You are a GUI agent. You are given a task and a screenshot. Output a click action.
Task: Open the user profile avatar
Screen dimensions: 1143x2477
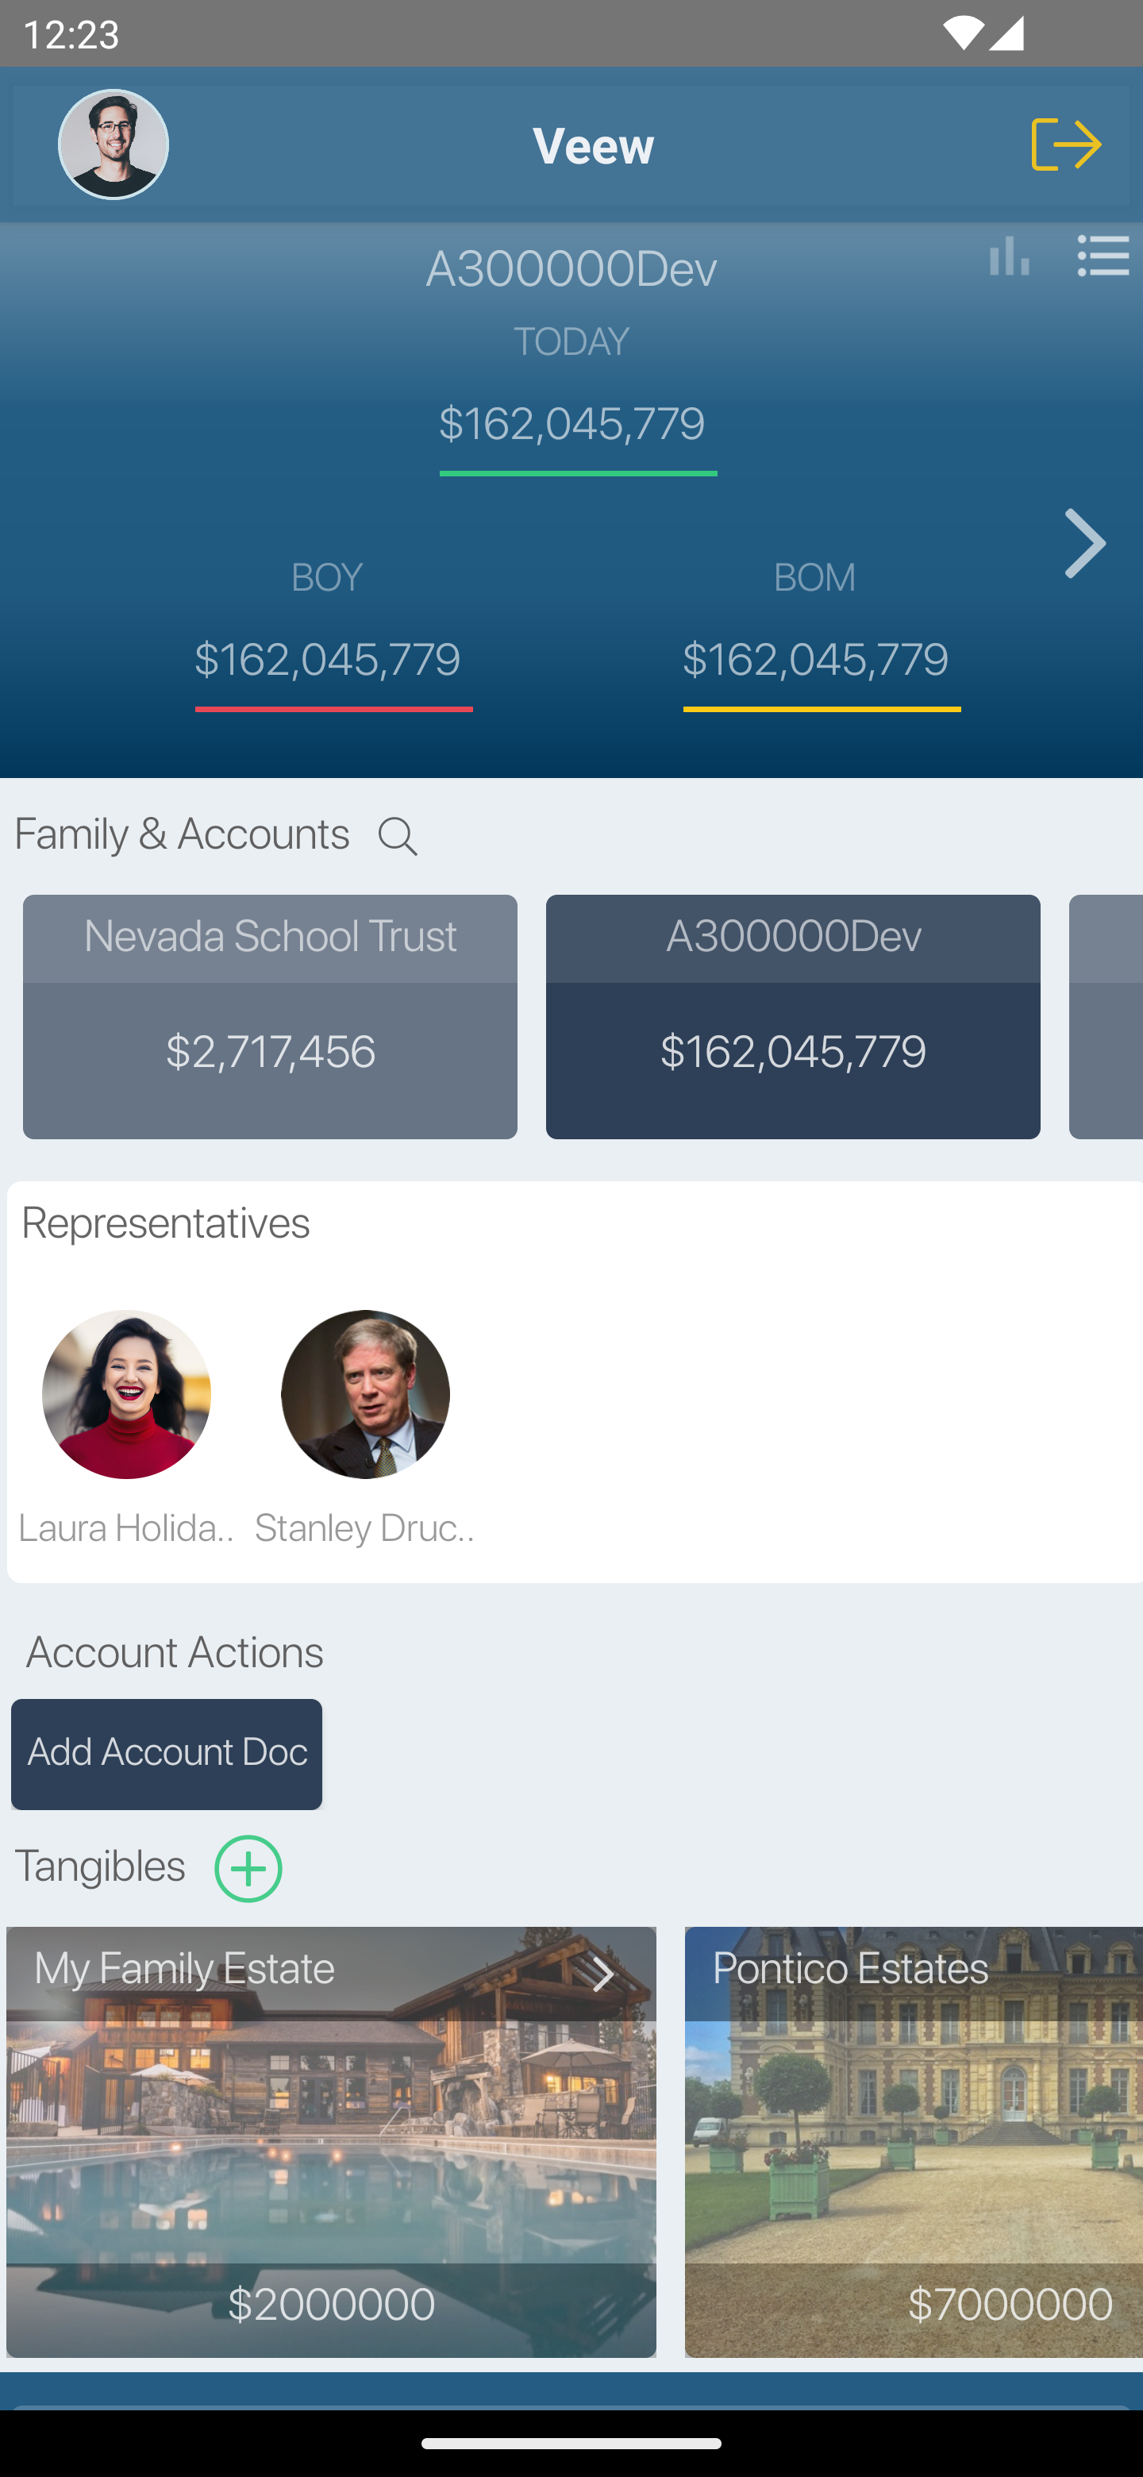click(114, 144)
